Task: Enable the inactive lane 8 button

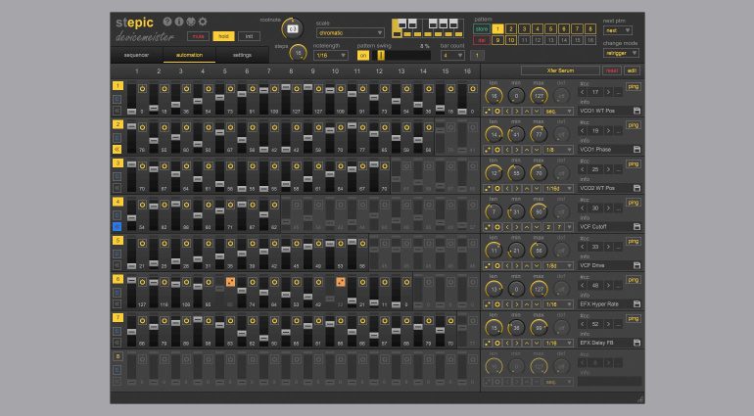Action: click(x=118, y=356)
